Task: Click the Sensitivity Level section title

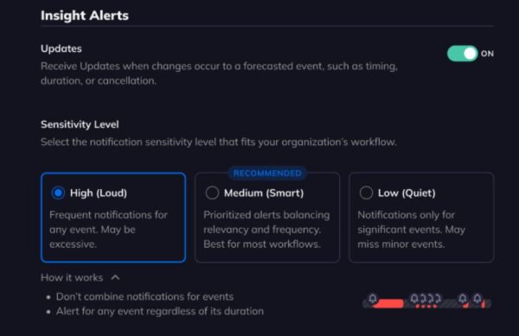Action: pos(80,124)
